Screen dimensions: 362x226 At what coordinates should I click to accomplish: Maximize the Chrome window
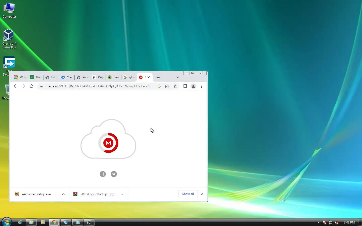[x=193, y=73]
